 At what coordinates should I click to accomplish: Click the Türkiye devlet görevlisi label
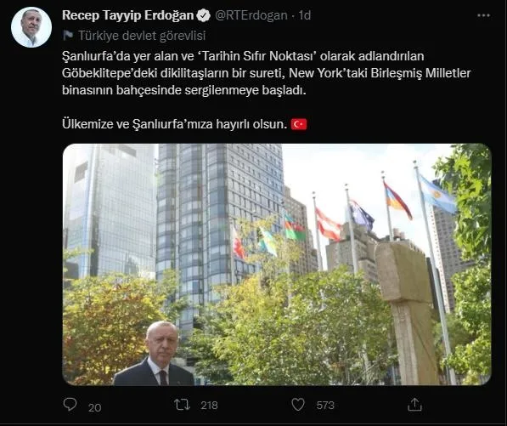click(x=142, y=36)
